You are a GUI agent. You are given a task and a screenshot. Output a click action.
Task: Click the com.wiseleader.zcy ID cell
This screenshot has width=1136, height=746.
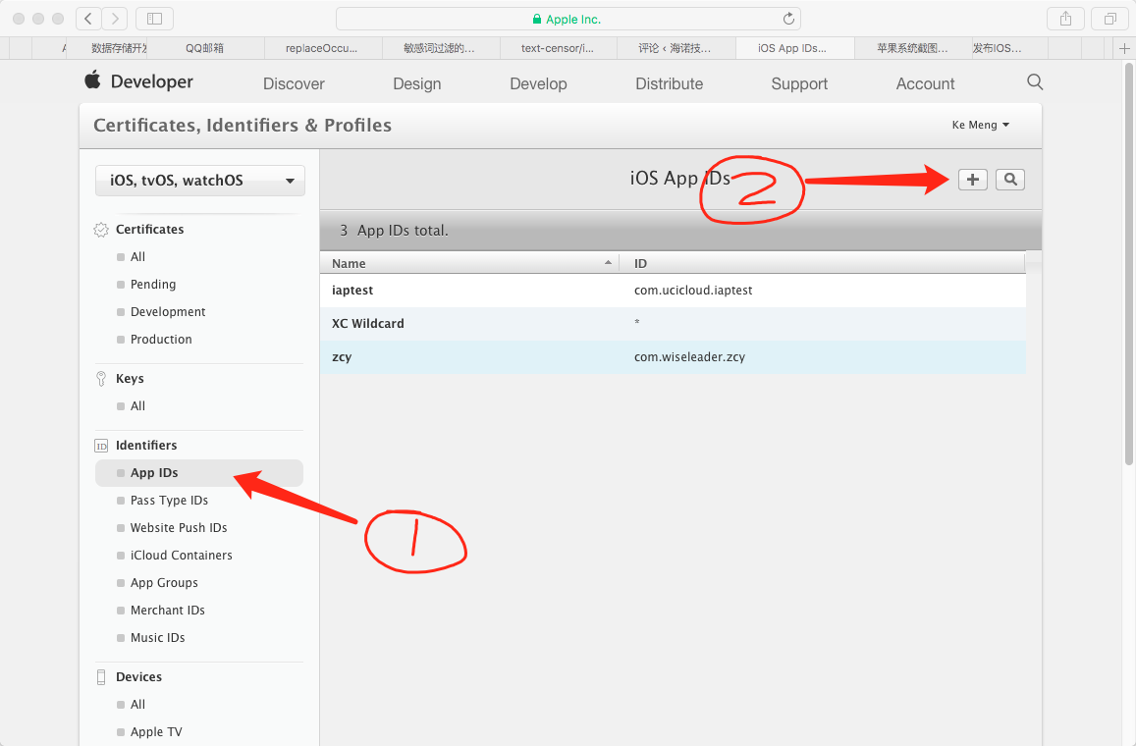[x=689, y=357]
